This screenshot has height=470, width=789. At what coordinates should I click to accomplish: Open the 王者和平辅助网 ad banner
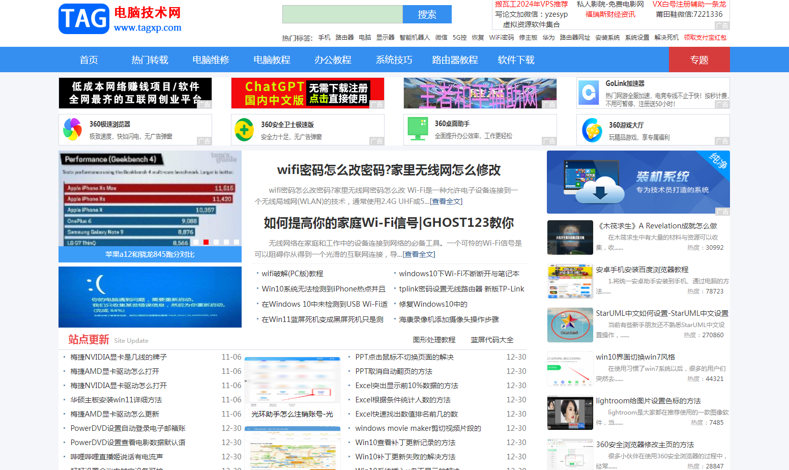480,93
